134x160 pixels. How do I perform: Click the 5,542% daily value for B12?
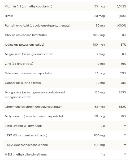coord(122,6)
